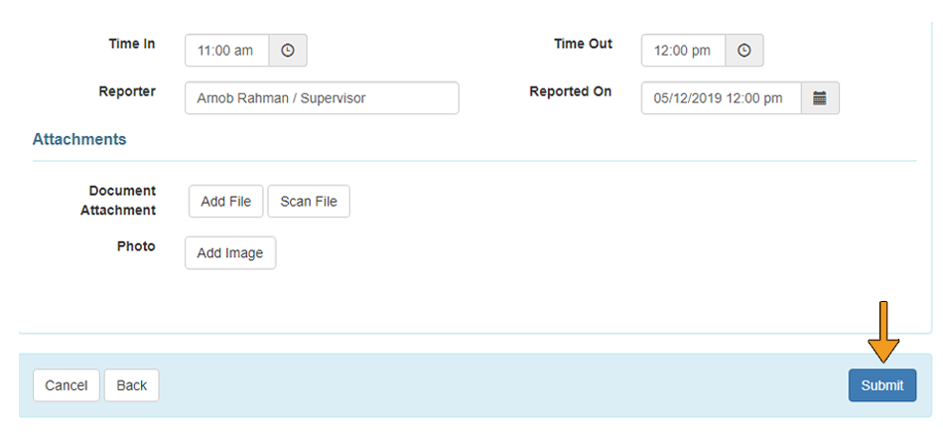The image size is (943, 447).
Task: Click the Reporter label
Action: click(x=127, y=91)
